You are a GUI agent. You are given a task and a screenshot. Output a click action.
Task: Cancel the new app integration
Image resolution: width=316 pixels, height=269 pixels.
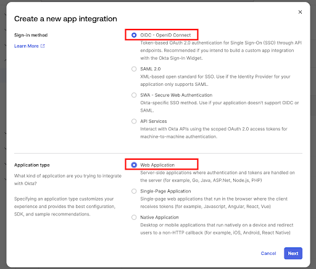pyautogui.click(x=268, y=254)
